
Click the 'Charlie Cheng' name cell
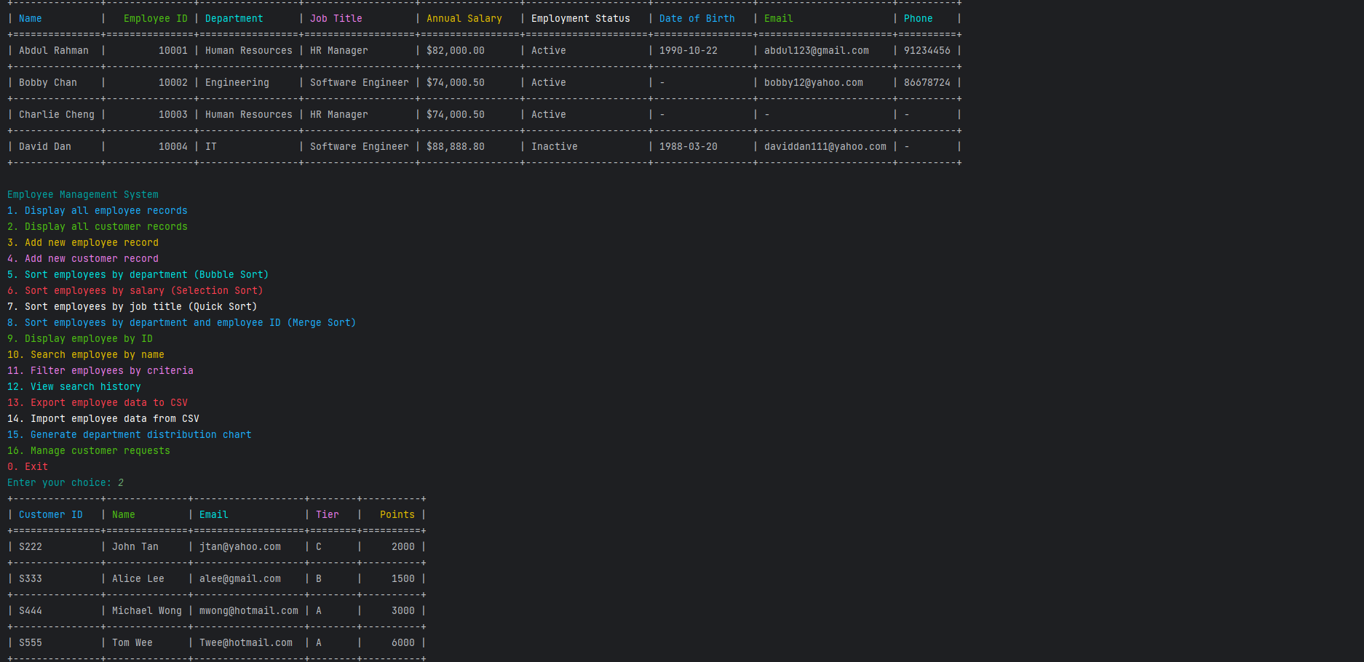coord(57,114)
